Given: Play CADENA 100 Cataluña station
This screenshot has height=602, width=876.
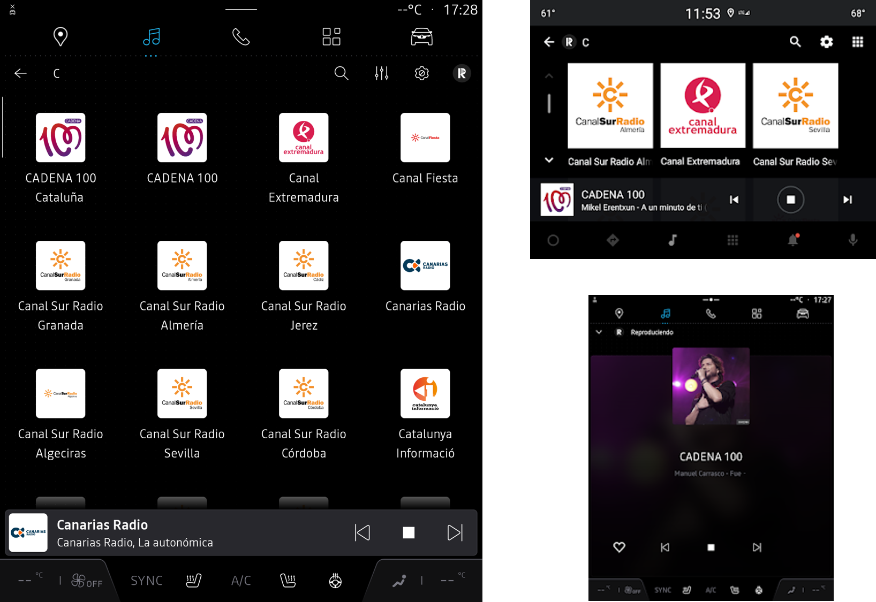Looking at the screenshot, I should [61, 158].
